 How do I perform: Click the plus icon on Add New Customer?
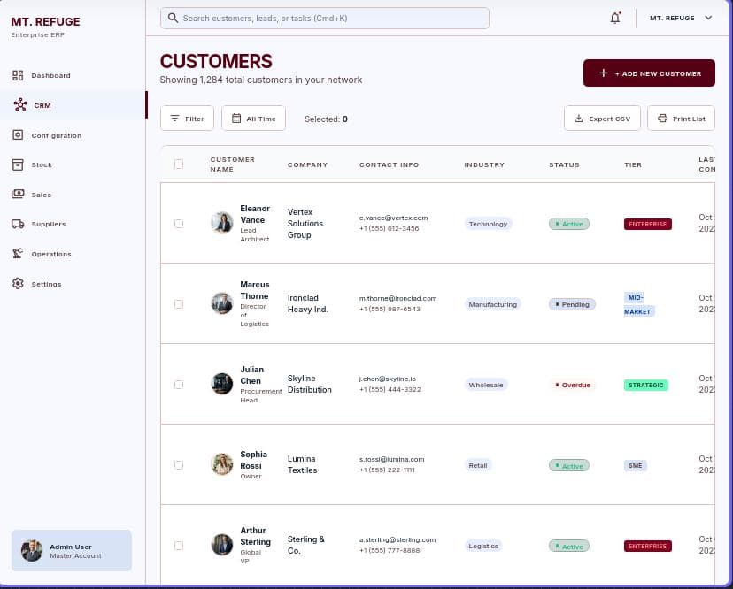[x=604, y=73]
